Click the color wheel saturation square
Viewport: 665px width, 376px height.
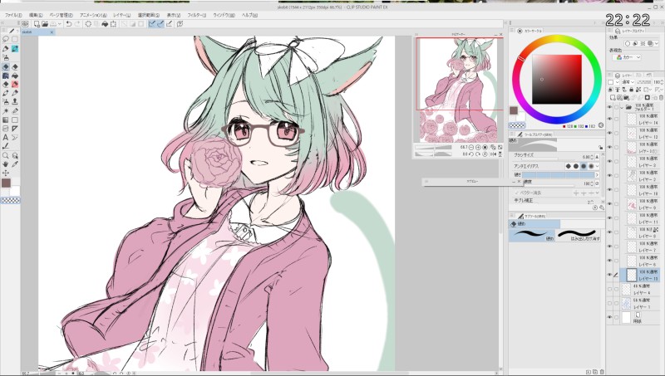pyautogui.click(x=557, y=79)
